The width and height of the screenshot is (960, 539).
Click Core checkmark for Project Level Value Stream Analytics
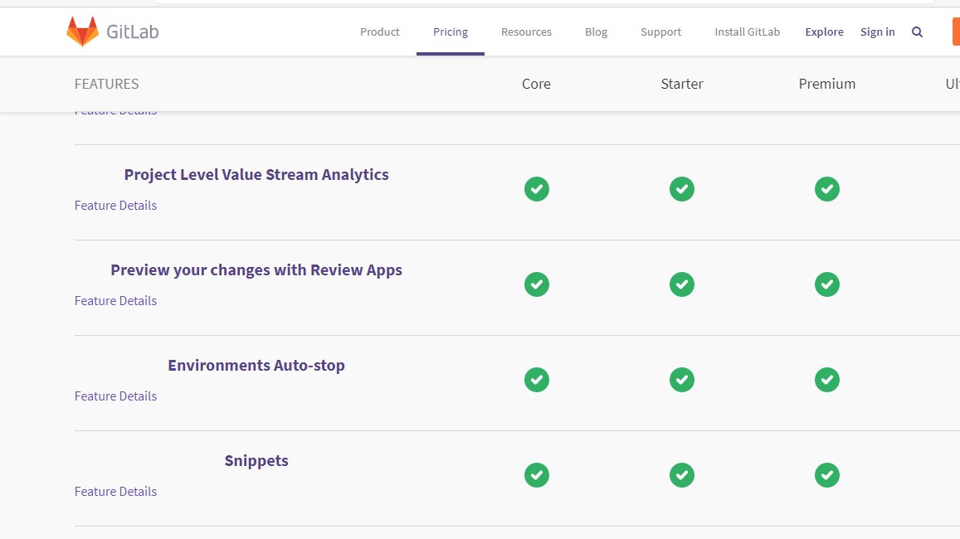536,189
